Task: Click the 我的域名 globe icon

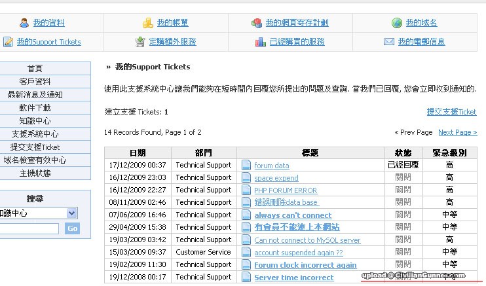Action: 397,23
